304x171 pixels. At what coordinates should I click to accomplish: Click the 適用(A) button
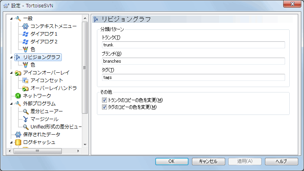tap(245, 161)
